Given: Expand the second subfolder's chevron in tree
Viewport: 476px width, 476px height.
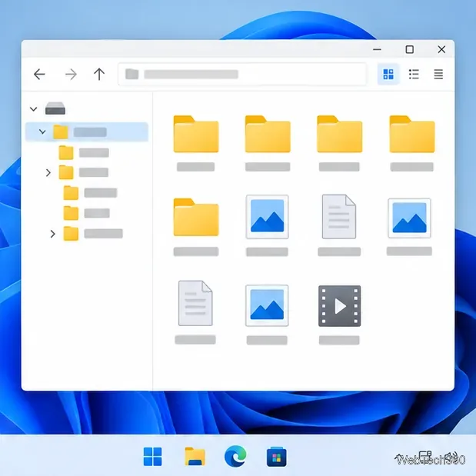Looking at the screenshot, I should coord(48,173).
